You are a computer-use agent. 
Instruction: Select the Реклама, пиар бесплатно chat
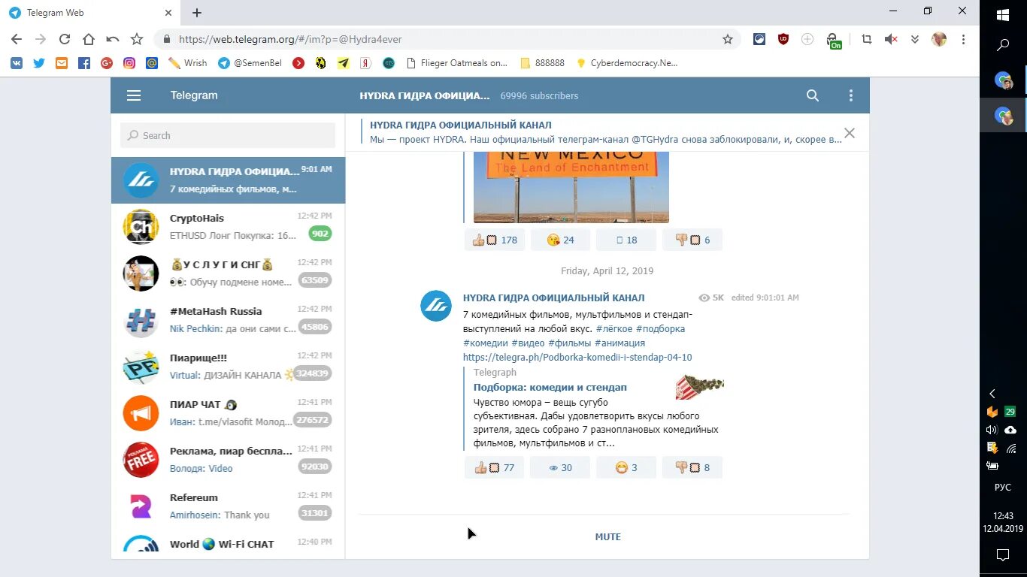tap(228, 460)
